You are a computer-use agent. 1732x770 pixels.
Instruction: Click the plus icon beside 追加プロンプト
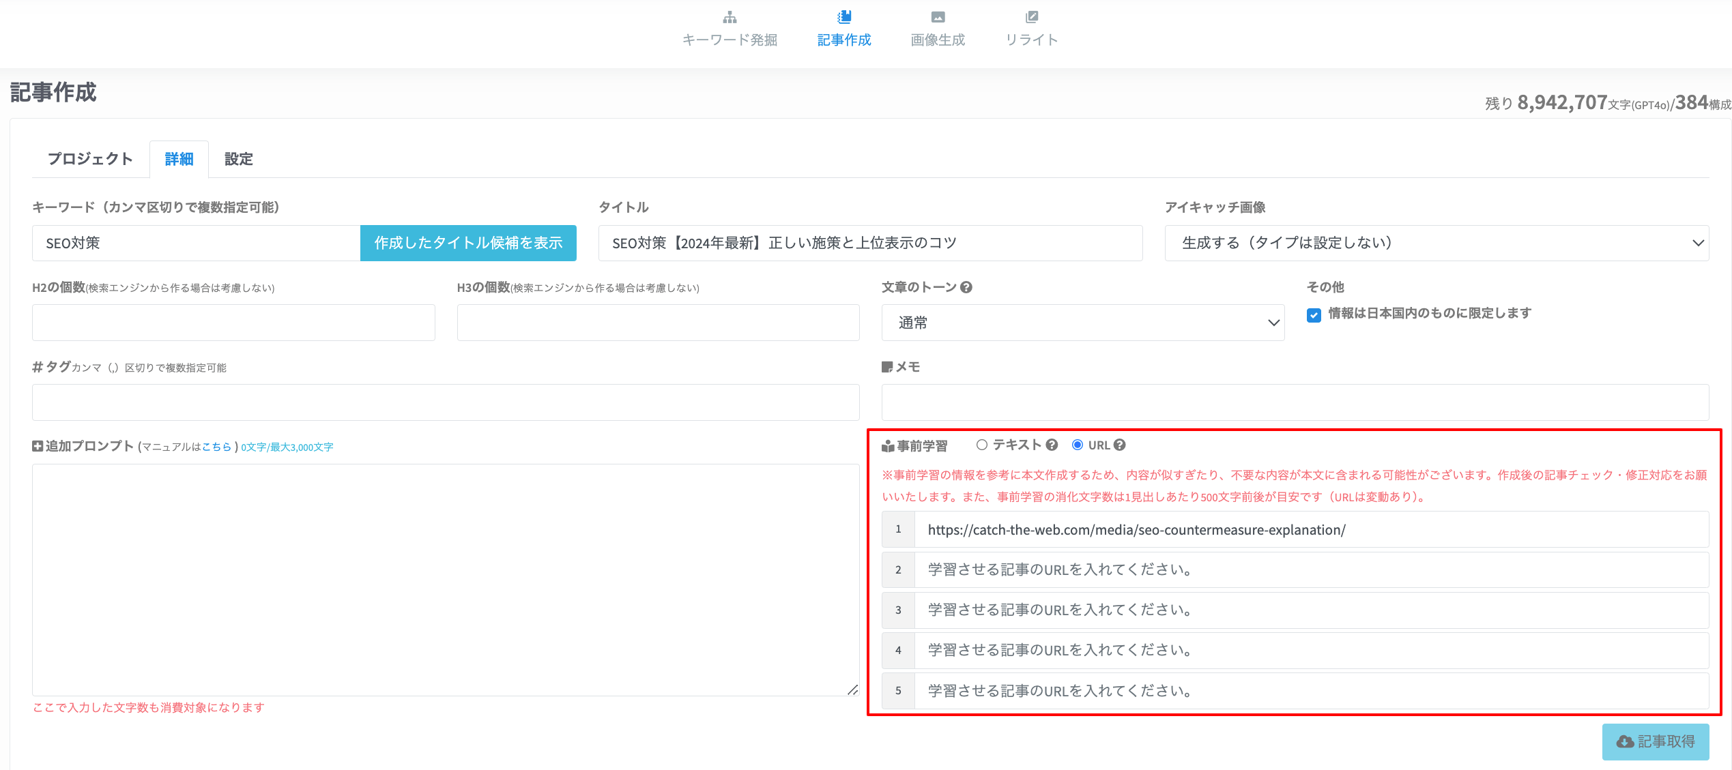point(38,446)
